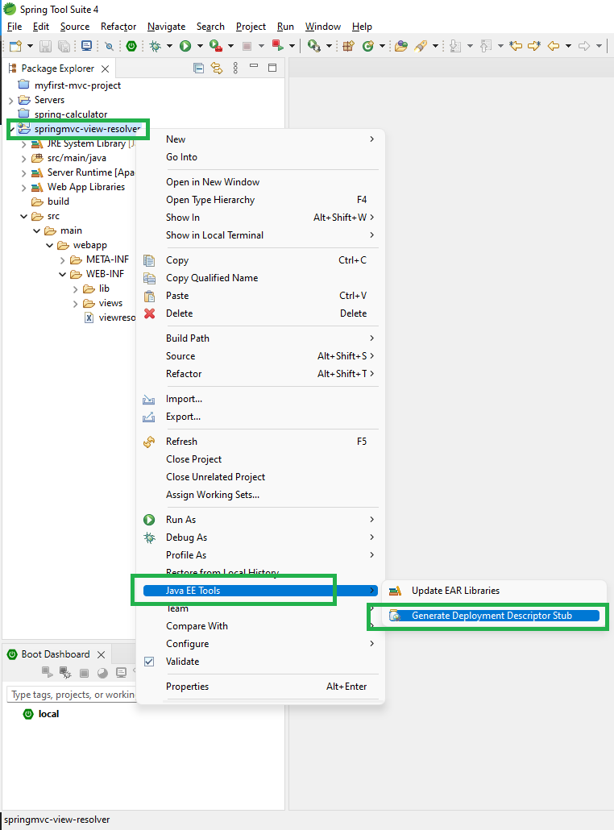Click the New Java Package toolbar icon
614x830 pixels.
[348, 46]
